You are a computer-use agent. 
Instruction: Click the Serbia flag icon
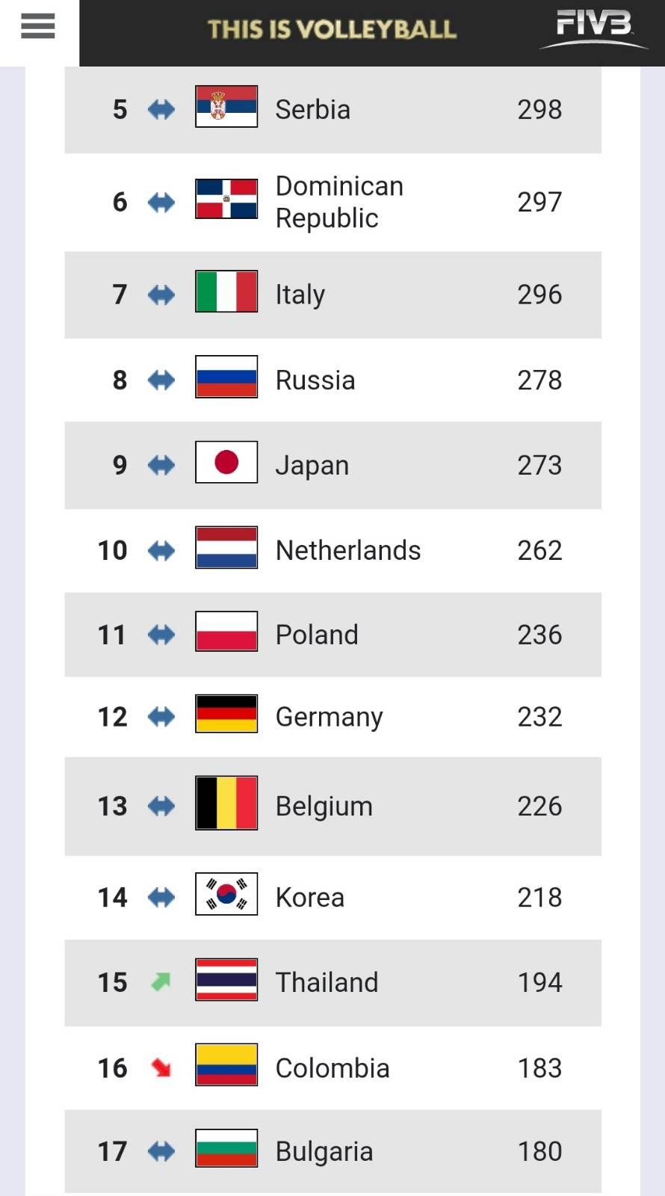[226, 106]
